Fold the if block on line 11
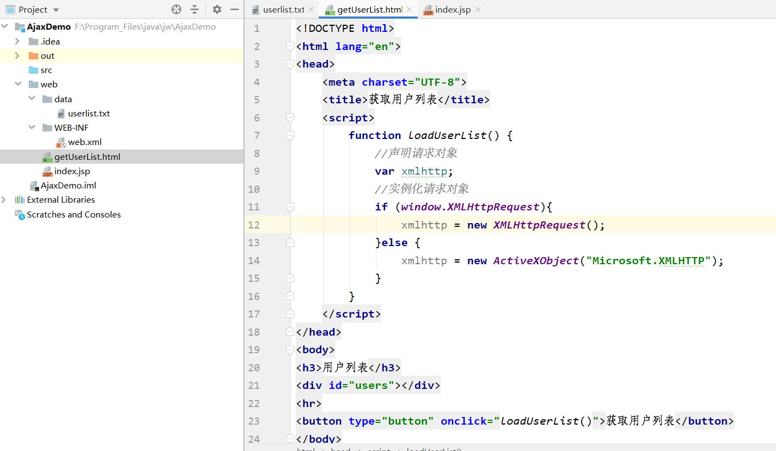Image resolution: width=776 pixels, height=451 pixels. [x=290, y=207]
